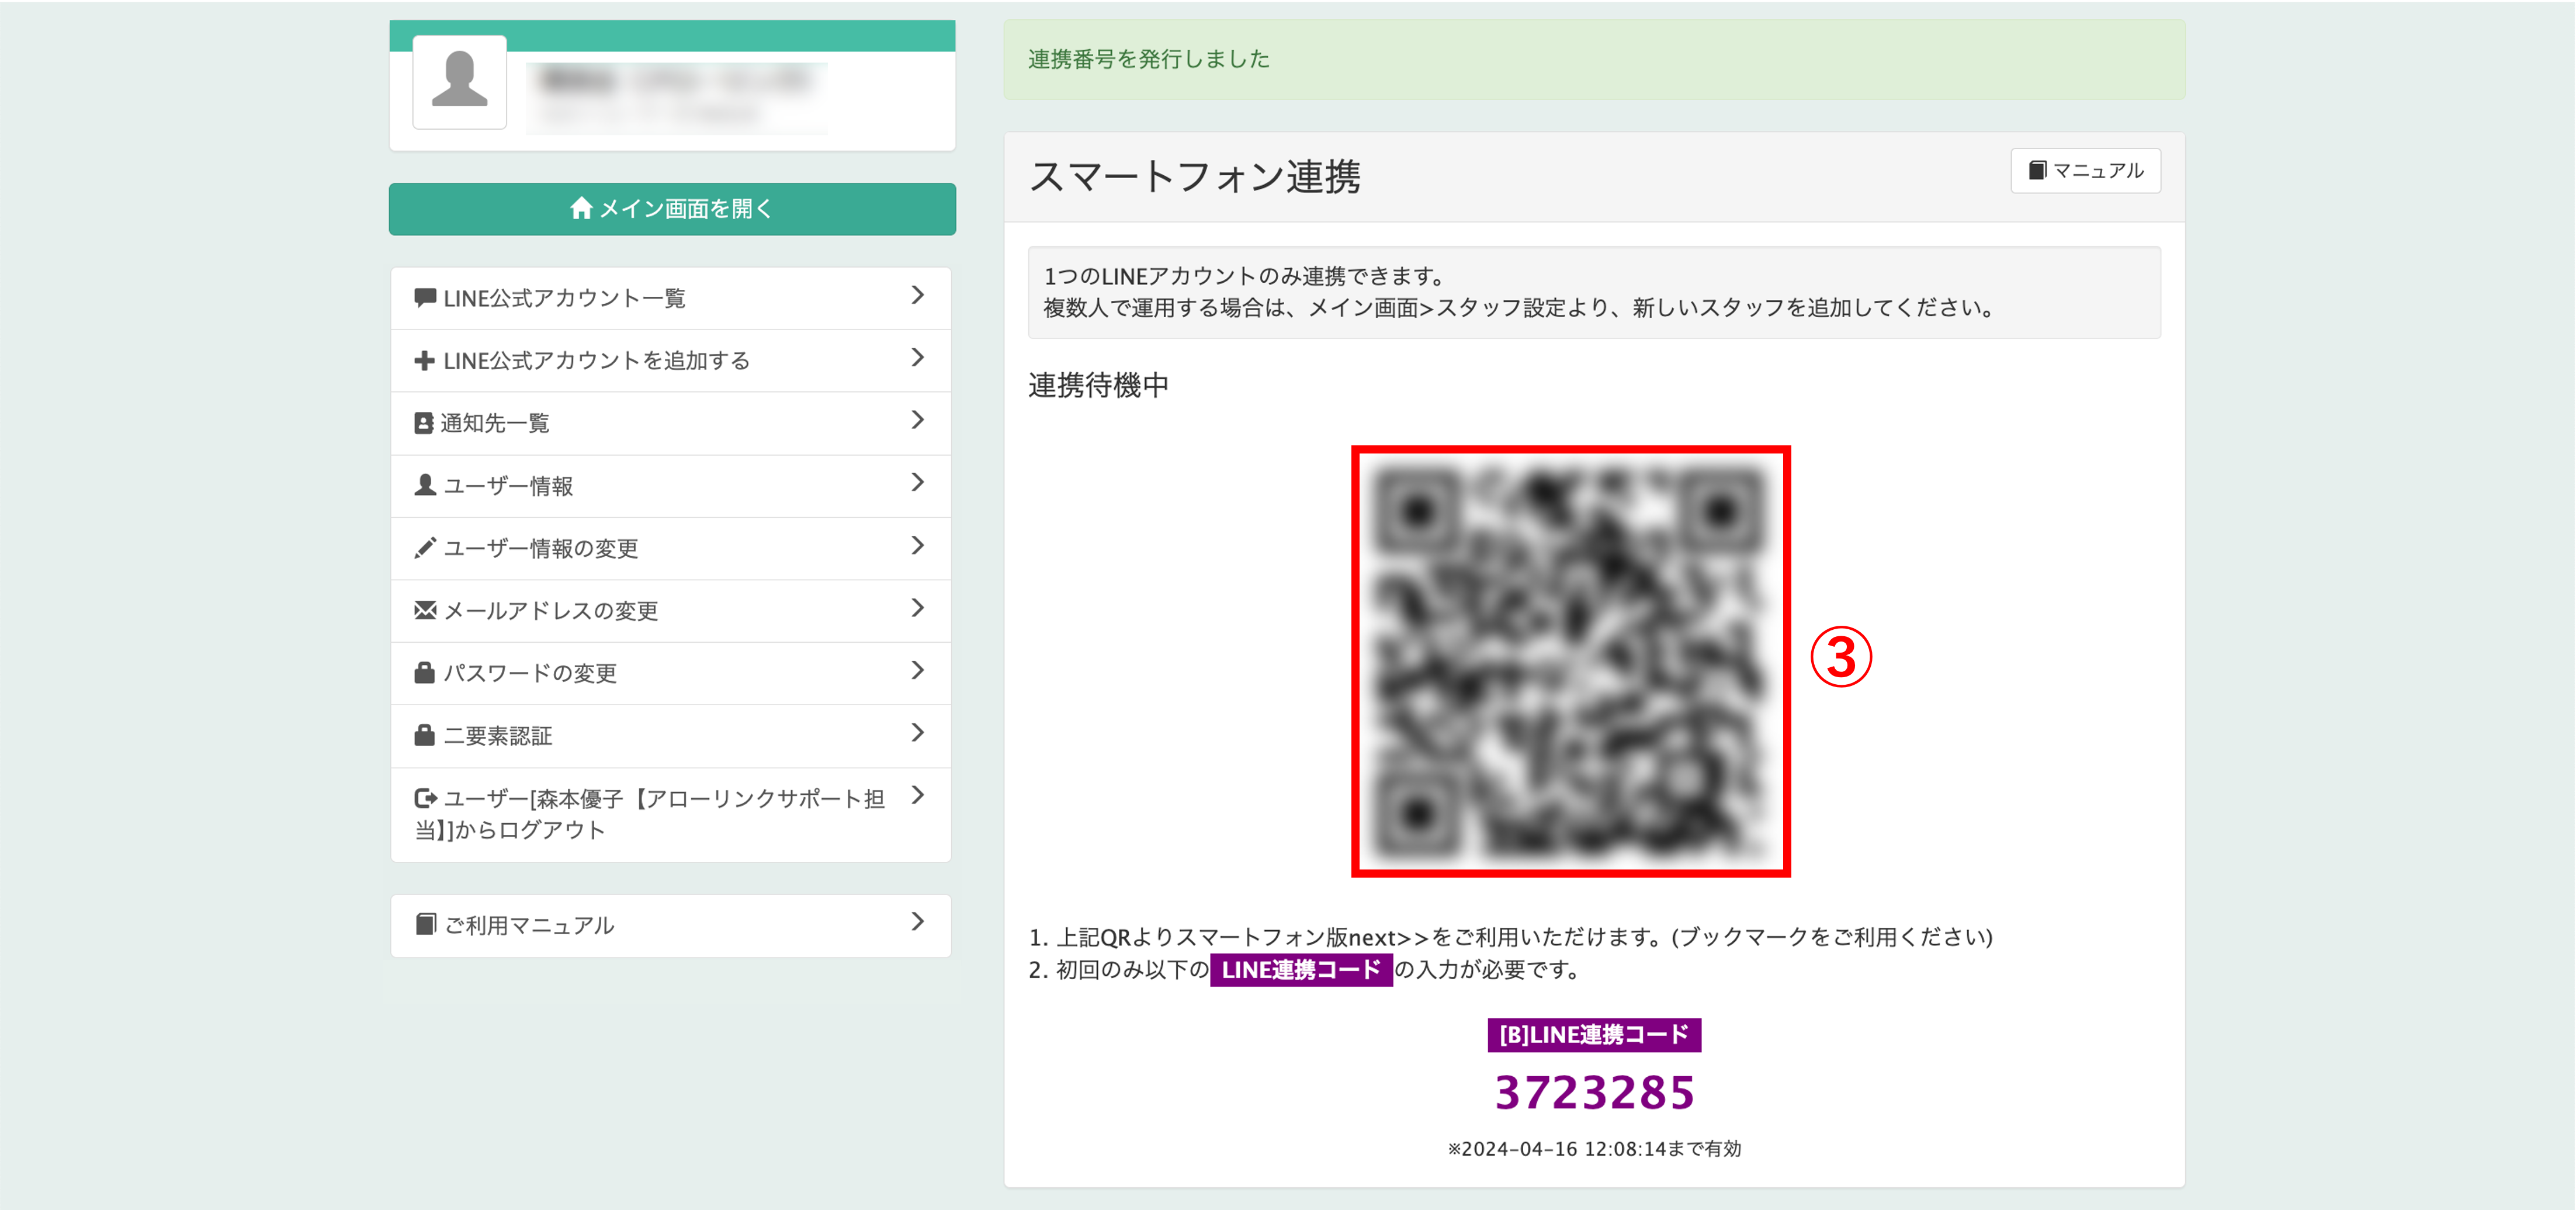Expand chevron on 通知先一覧 row

click(917, 420)
